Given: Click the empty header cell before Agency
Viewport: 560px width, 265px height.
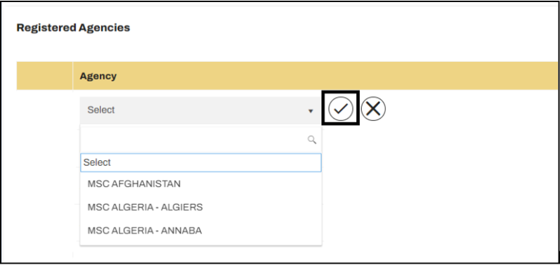Looking at the screenshot, I should coord(44,76).
